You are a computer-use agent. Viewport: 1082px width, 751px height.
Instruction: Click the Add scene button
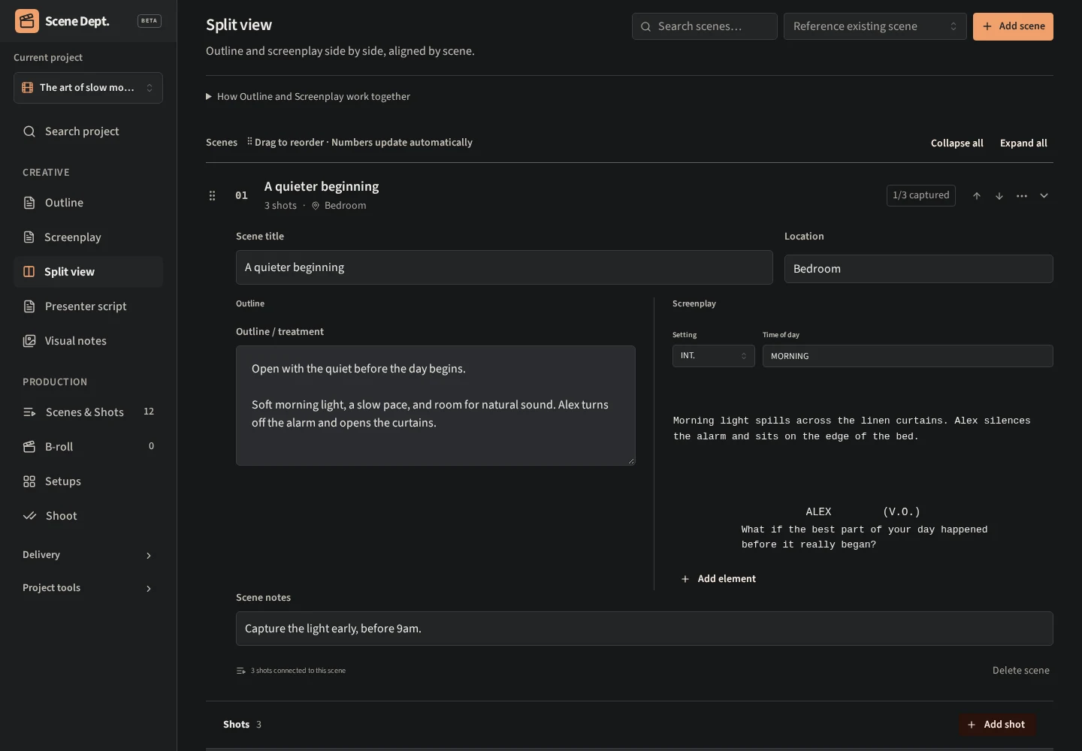(x=1013, y=26)
